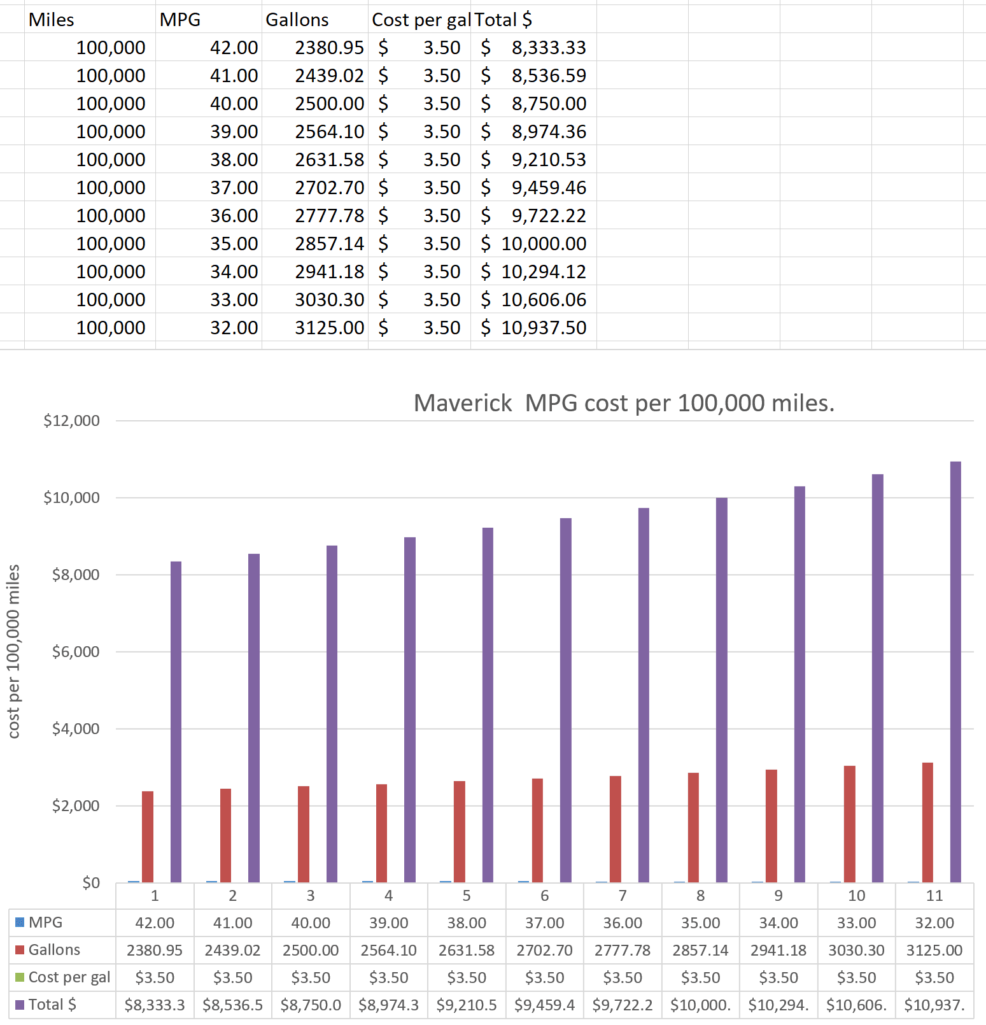Image resolution: width=986 pixels, height=1025 pixels.
Task: Select the purple Total $ bar for category 8
Action: click(721, 690)
